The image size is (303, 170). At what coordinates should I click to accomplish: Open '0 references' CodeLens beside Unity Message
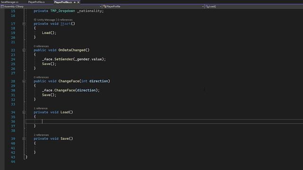pyautogui.click(x=65, y=20)
